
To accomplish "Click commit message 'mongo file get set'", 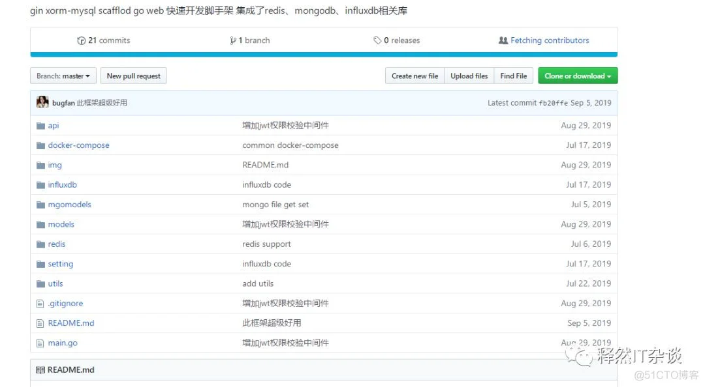I will pos(275,205).
